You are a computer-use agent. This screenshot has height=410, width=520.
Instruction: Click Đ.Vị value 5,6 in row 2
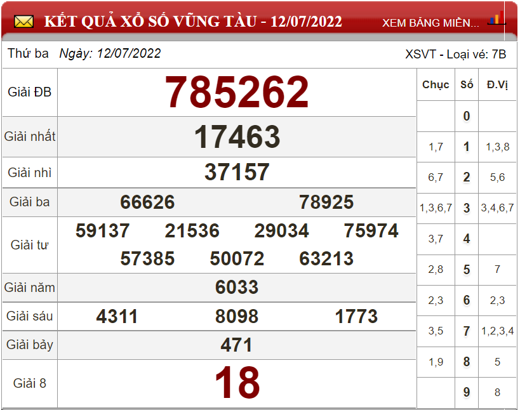[497, 177]
